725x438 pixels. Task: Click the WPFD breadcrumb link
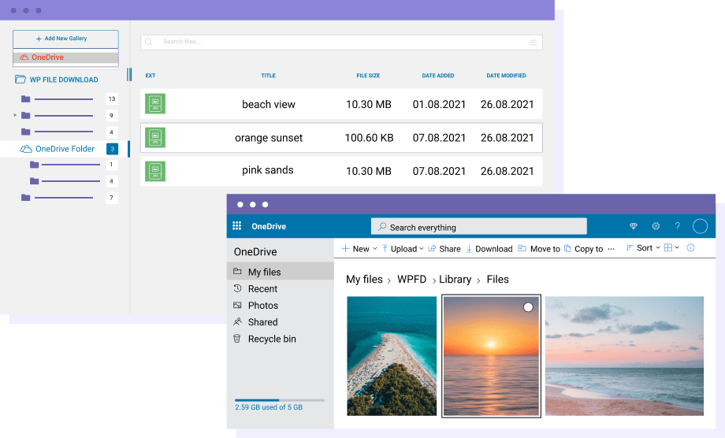click(411, 280)
